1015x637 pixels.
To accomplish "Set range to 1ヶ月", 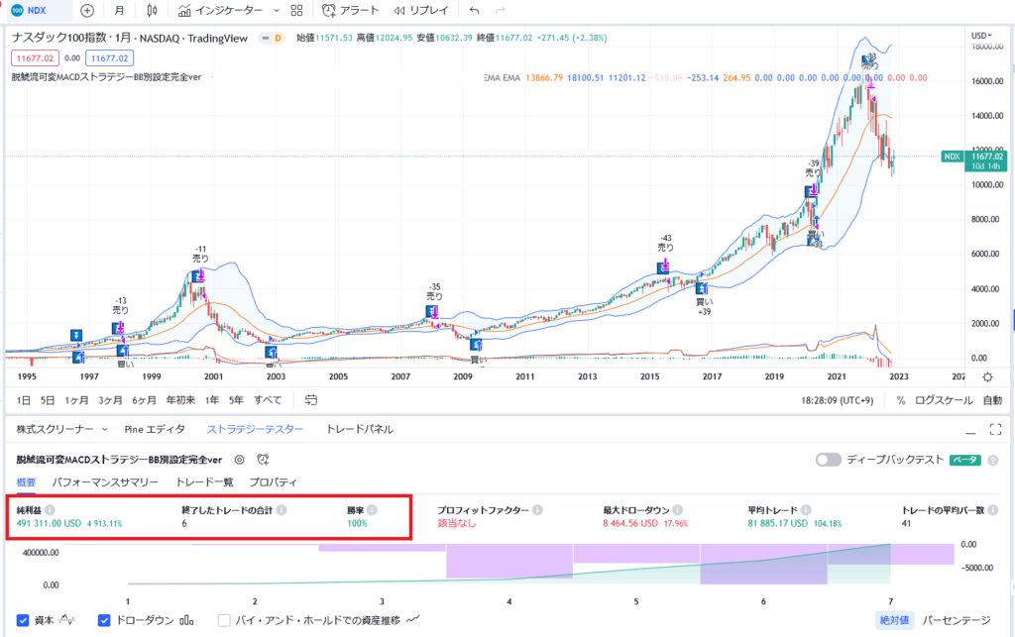I will pos(76,400).
